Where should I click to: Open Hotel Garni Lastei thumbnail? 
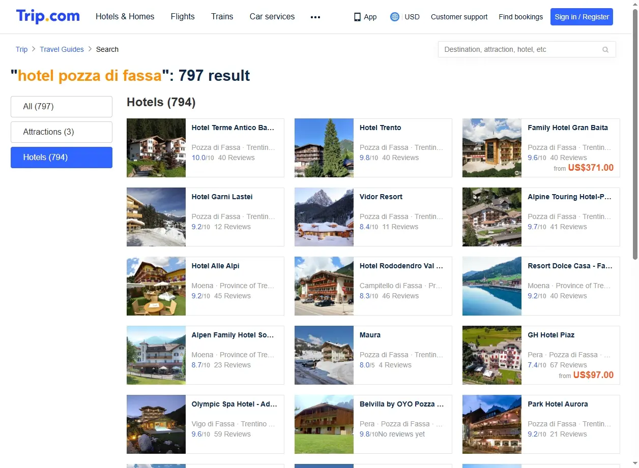tap(156, 217)
